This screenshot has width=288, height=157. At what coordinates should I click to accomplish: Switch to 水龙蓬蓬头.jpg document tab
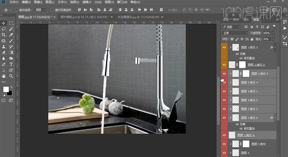(x=138, y=17)
